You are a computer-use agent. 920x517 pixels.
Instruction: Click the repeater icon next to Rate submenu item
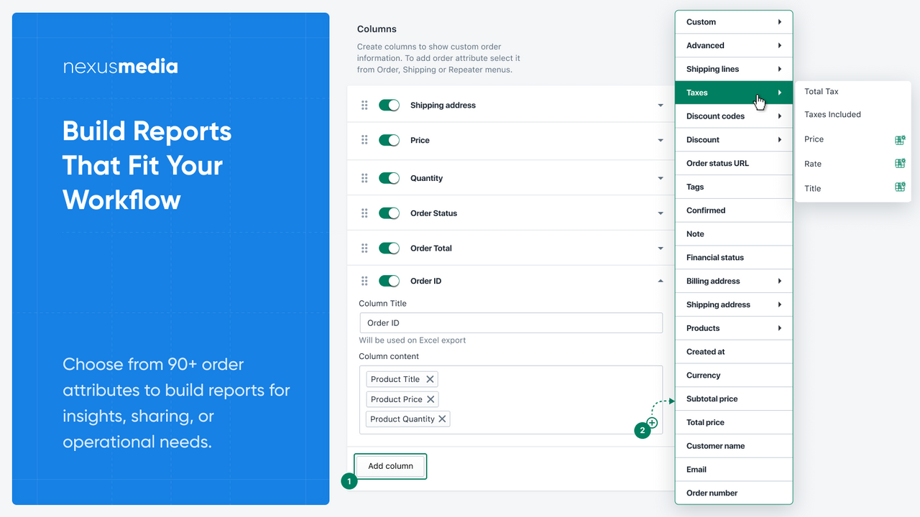click(900, 164)
